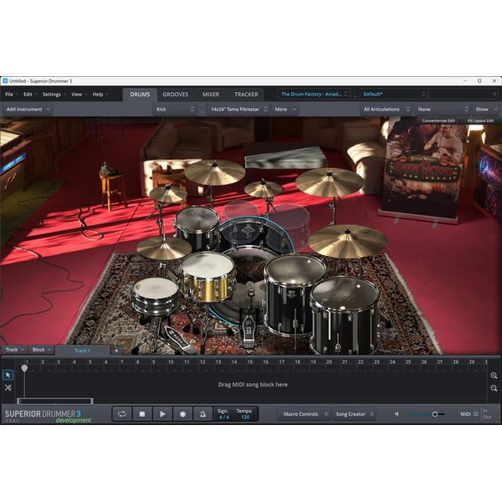
Task: Open the Default preset dropdown
Action: 393,94
